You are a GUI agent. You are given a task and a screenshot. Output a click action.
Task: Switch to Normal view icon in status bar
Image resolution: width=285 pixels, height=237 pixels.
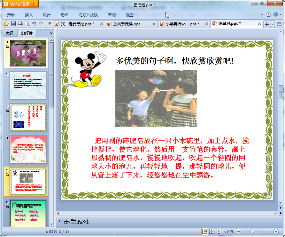pyautogui.click(x=205, y=232)
